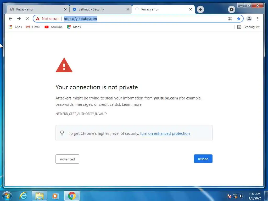The height and width of the screenshot is (201, 268).
Task: Launch Internet Explorer from taskbar
Action: pos(23,196)
